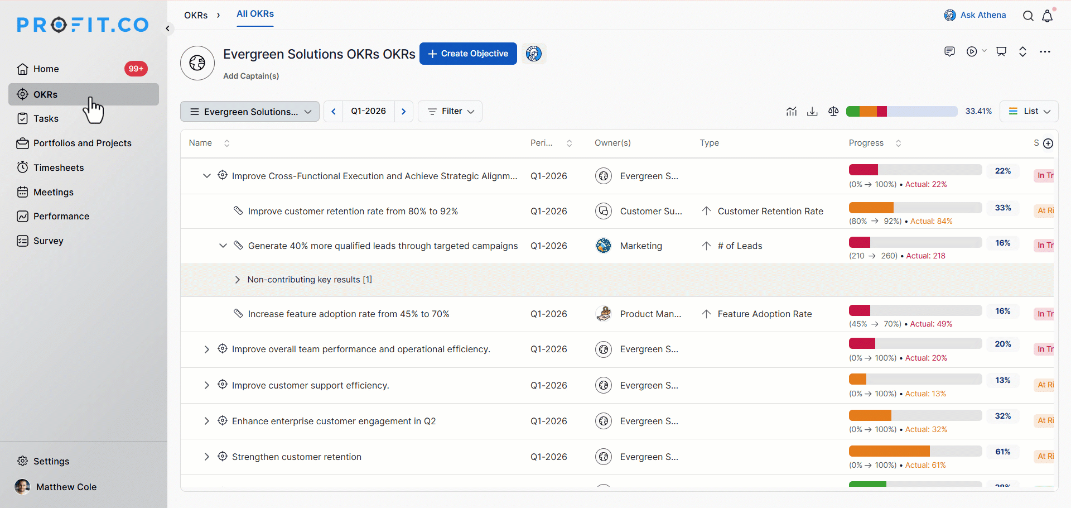This screenshot has height=508, width=1071.
Task: Open the comments icon at top right
Action: [949, 52]
